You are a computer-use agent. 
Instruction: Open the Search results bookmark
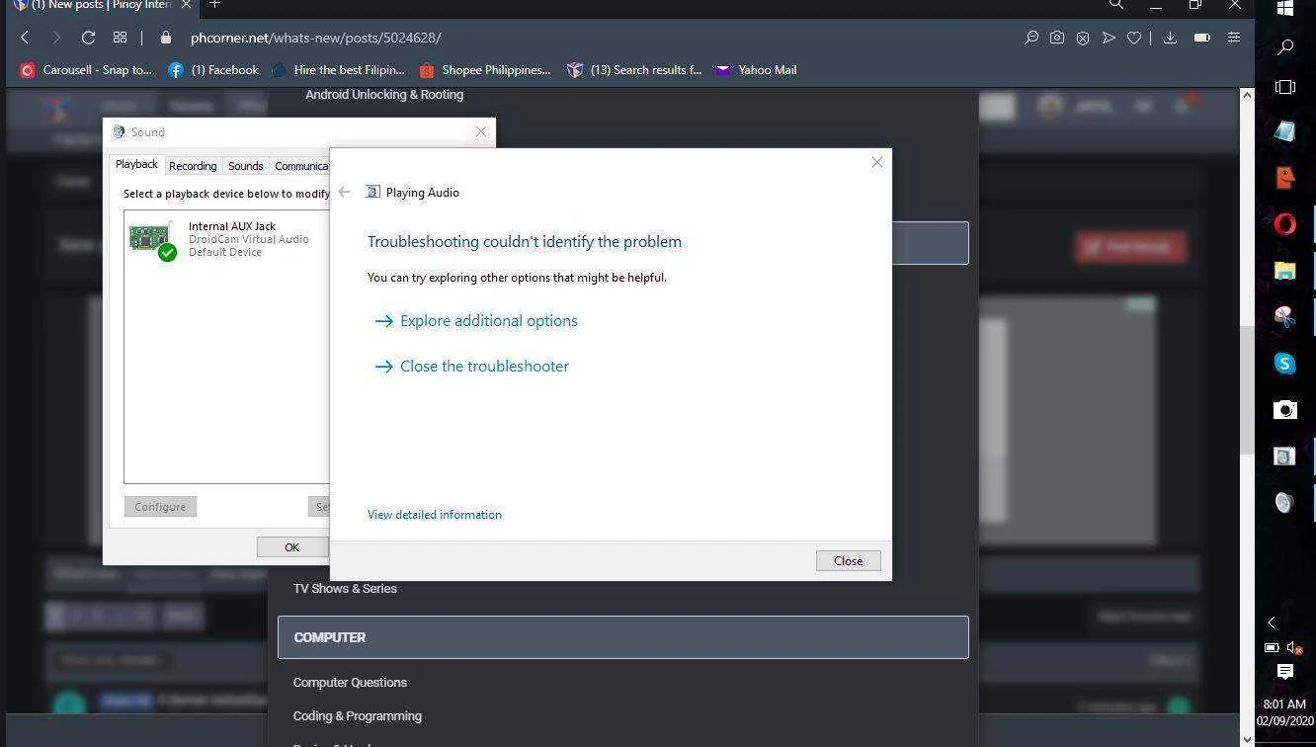634,70
